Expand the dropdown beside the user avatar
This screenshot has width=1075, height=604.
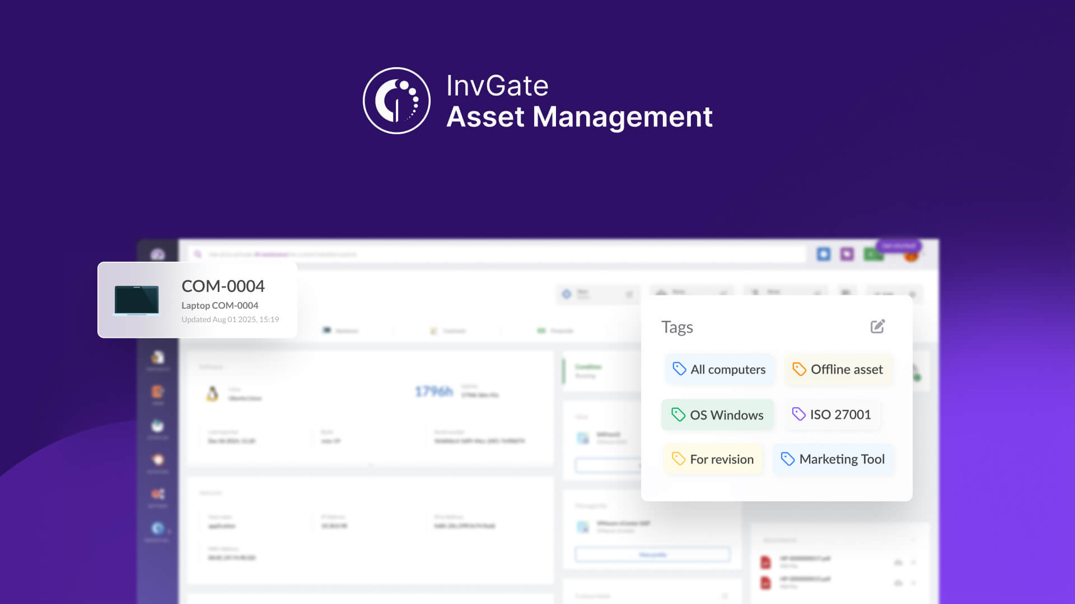(924, 253)
